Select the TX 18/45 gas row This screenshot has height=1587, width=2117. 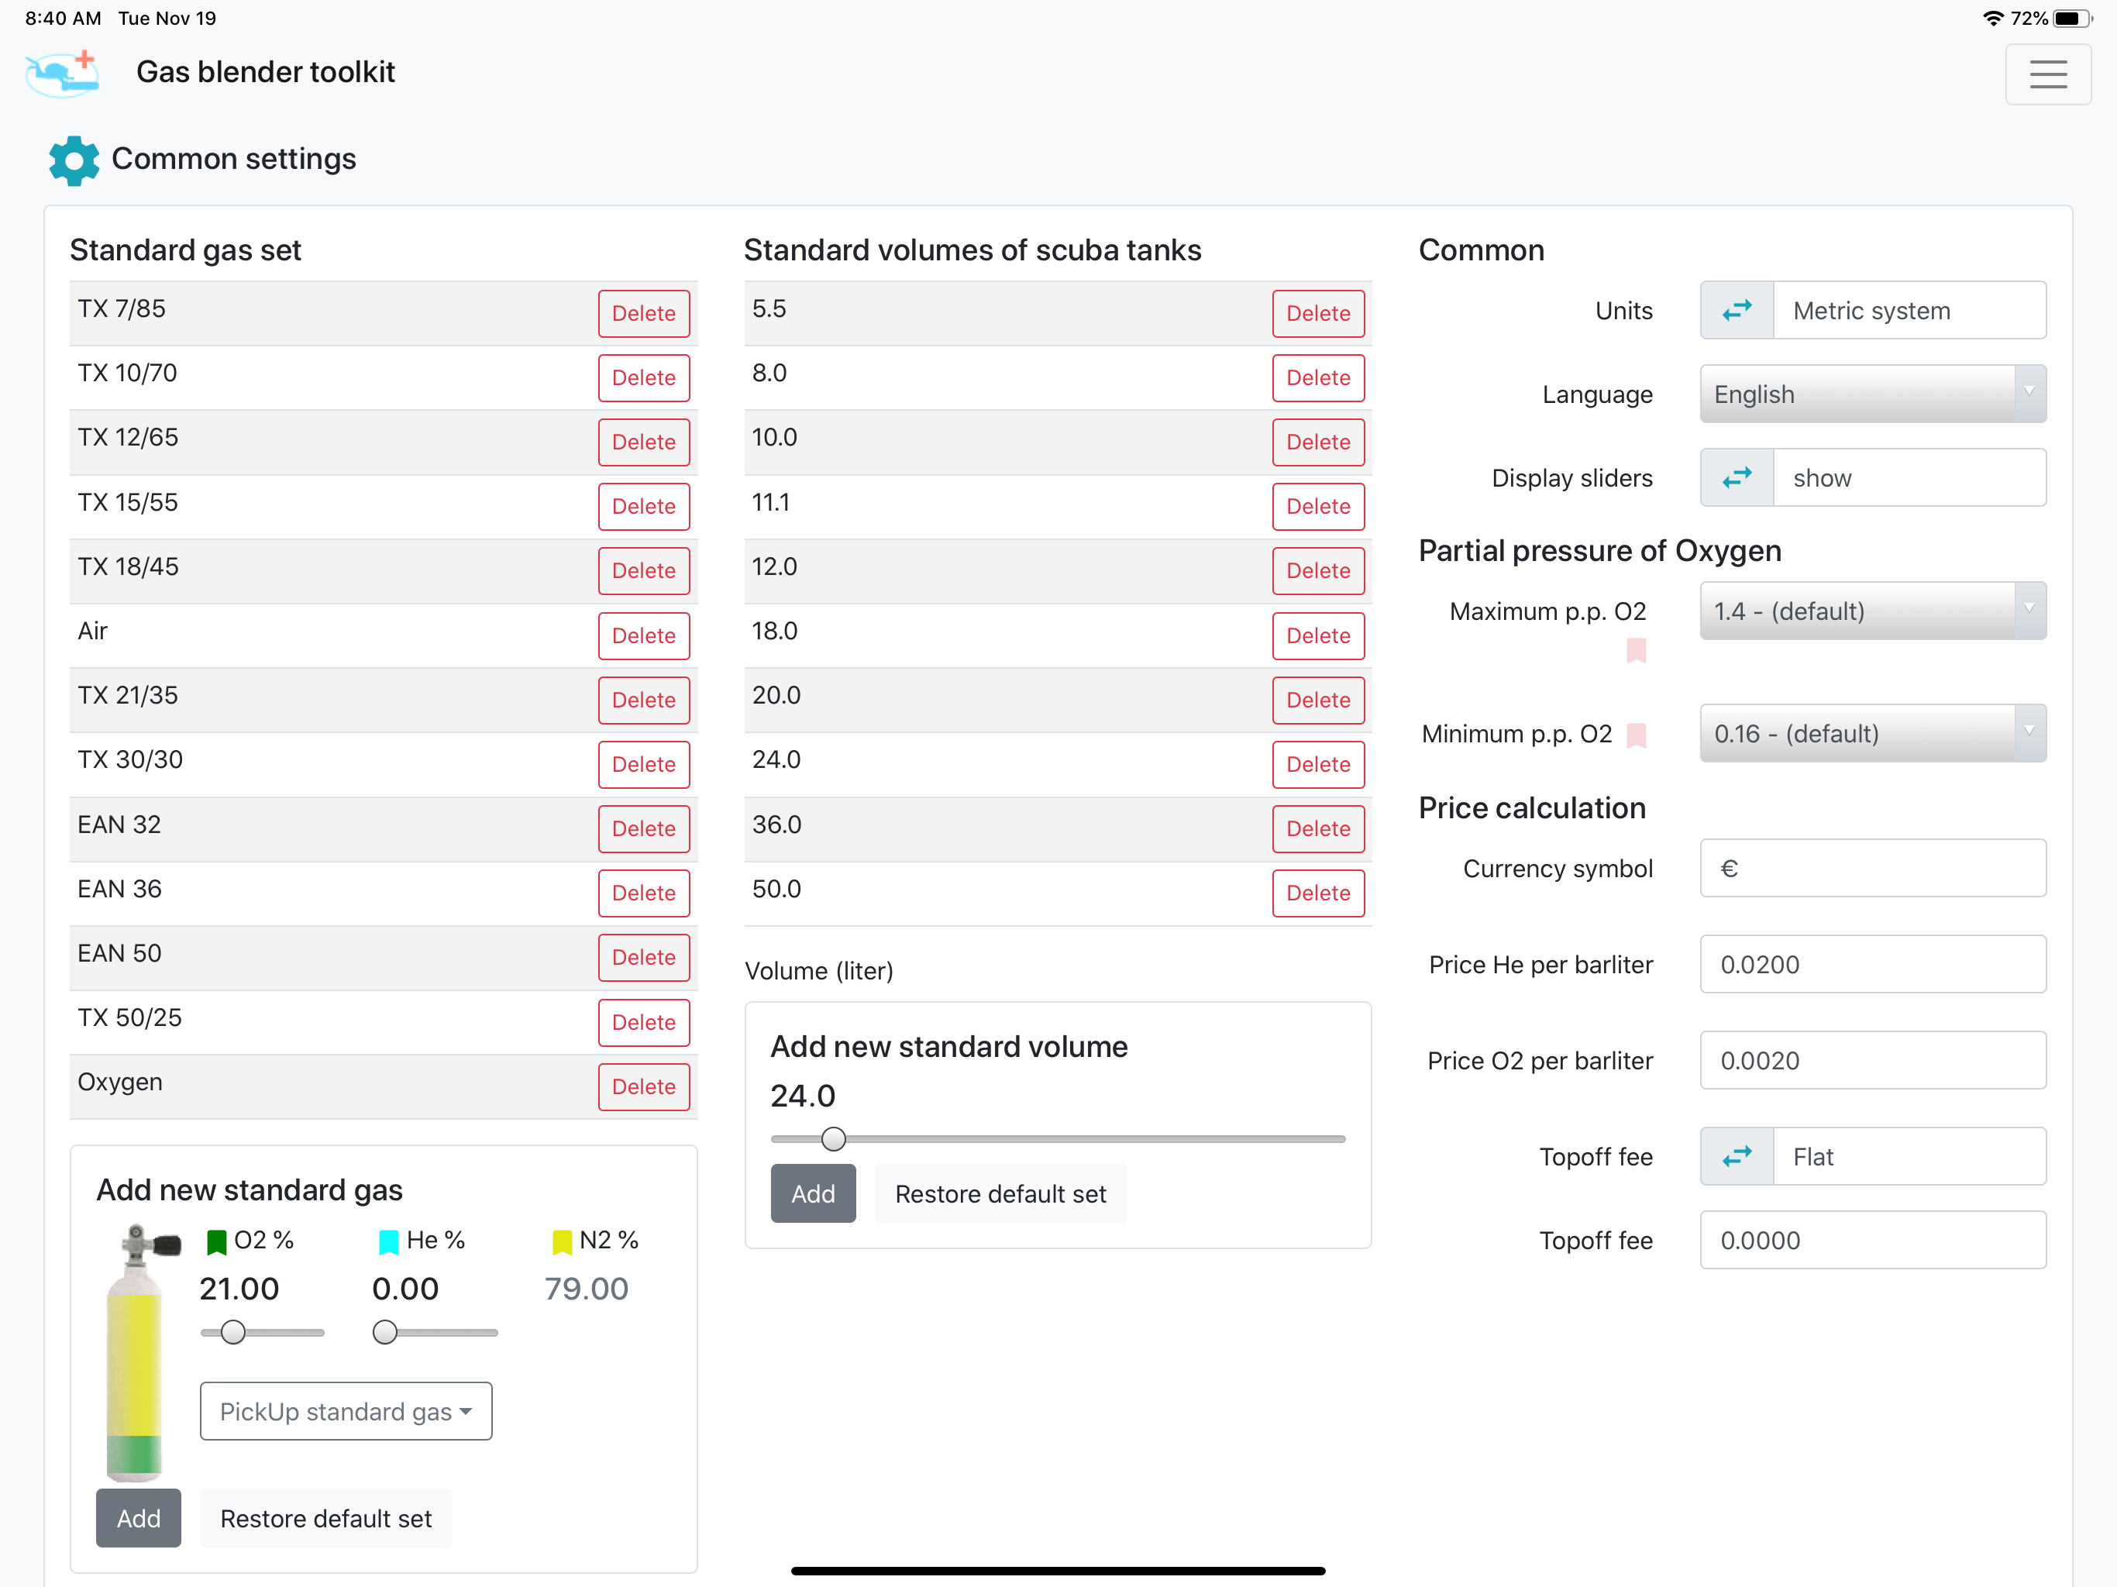(x=383, y=570)
